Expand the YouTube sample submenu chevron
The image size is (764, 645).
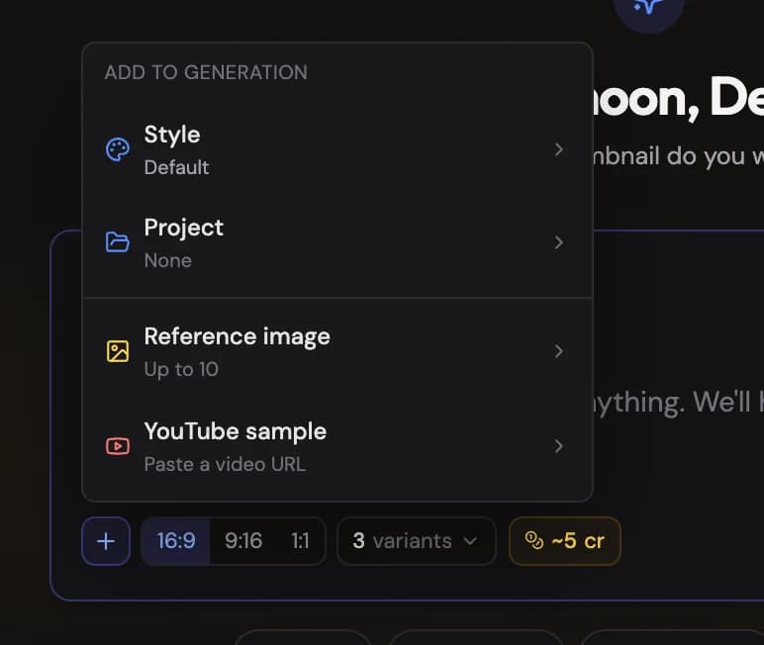pyautogui.click(x=559, y=446)
